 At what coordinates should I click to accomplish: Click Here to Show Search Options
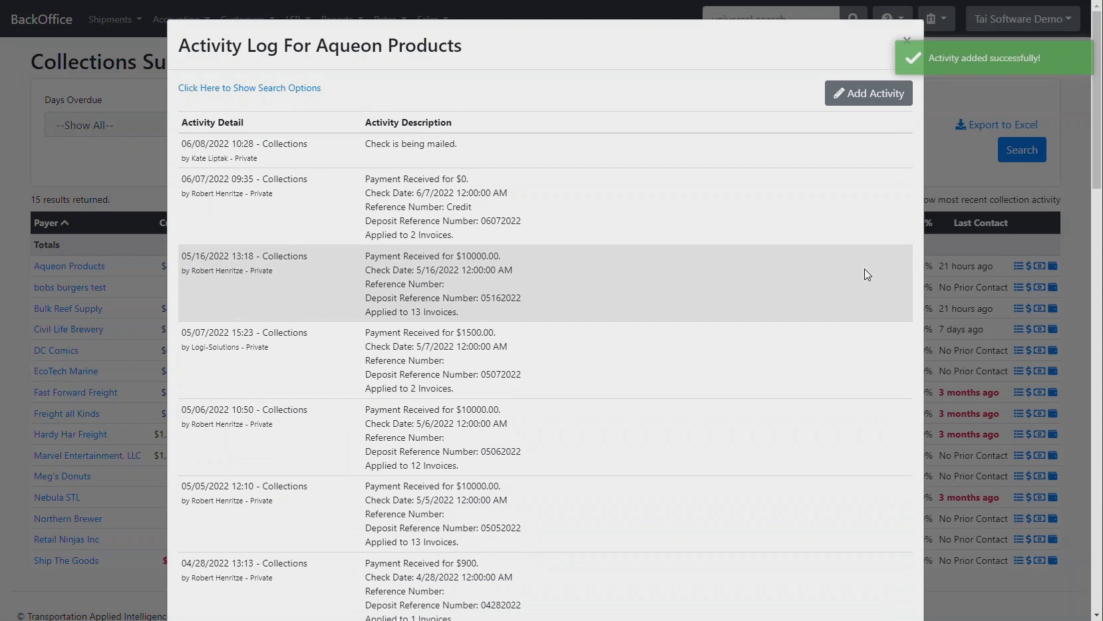[x=249, y=88]
